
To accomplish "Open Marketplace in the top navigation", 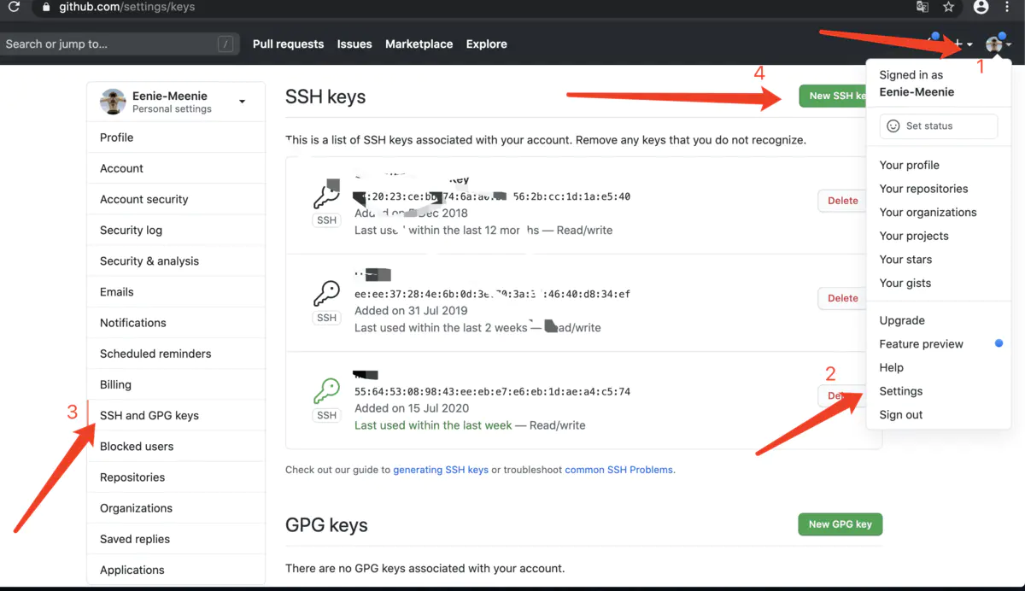I will pyautogui.click(x=419, y=44).
